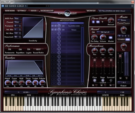Open the host preset name field
Image resolution: width=135 pixels, height=113 pixels.
(x=37, y=6)
